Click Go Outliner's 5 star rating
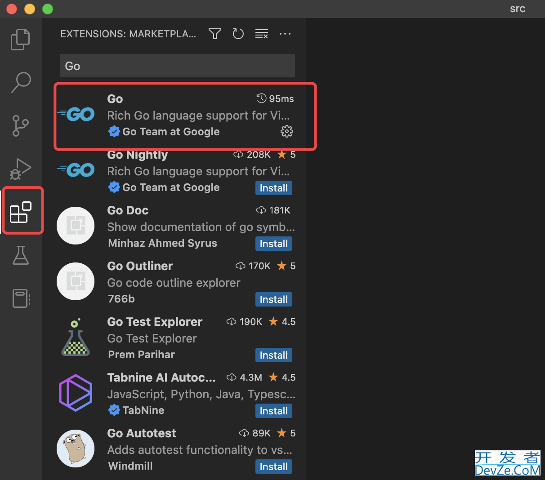Viewport: 545px width, 480px height. (x=286, y=266)
